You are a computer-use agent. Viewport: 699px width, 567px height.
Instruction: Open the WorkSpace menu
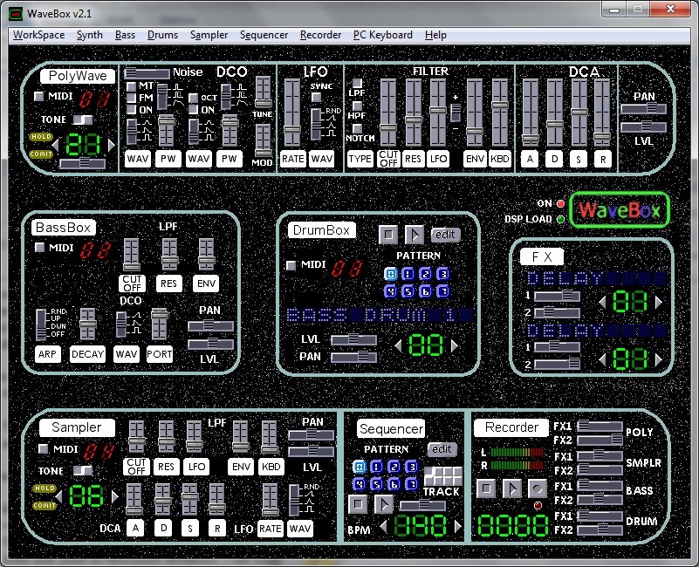coord(38,35)
